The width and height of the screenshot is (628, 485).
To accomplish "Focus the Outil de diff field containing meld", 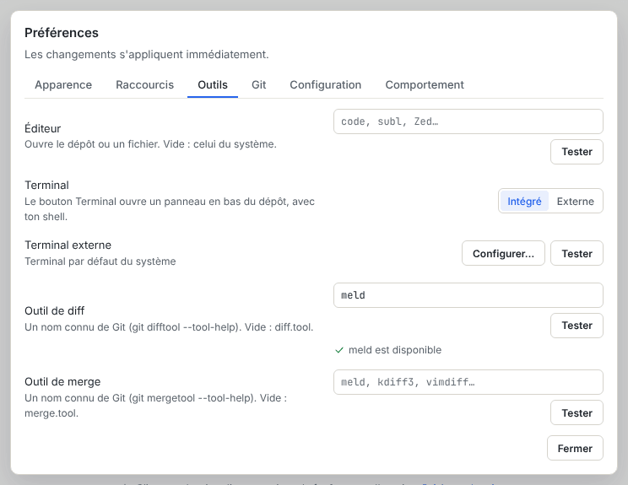I will (x=468, y=295).
